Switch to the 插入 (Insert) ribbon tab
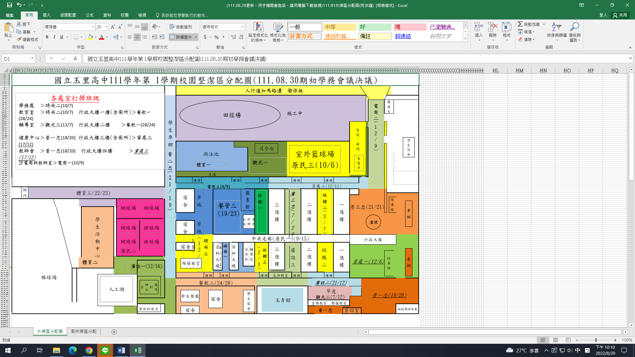This screenshot has width=635, height=357. click(x=47, y=15)
